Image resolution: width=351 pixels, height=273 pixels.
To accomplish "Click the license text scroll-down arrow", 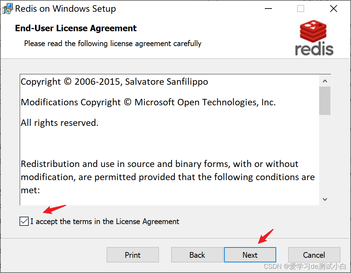I will [x=325, y=199].
